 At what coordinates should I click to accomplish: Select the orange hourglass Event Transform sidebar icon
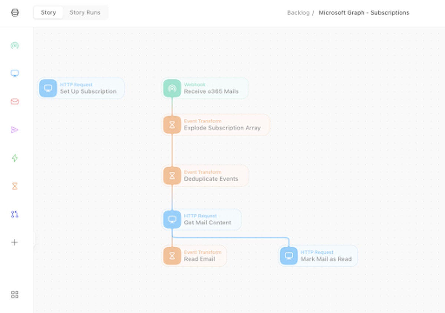[15, 186]
